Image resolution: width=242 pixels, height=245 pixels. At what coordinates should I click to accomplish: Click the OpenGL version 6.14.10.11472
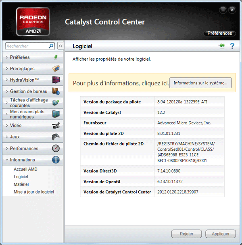click(170, 182)
